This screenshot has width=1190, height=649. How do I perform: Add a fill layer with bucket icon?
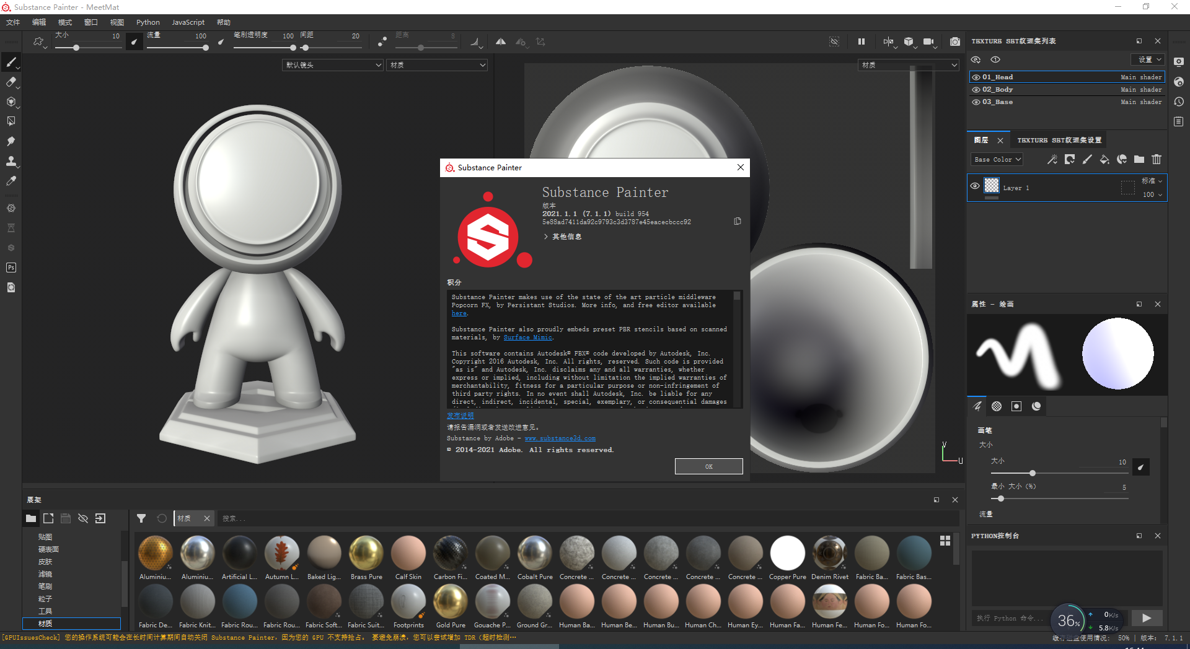coord(1104,159)
